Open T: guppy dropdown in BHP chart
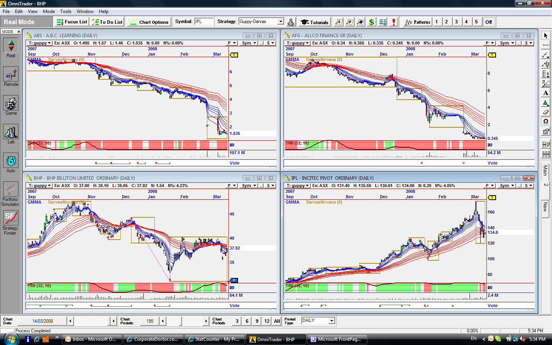 click(x=39, y=186)
